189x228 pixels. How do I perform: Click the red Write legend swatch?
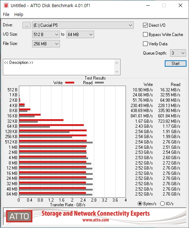click(70, 82)
